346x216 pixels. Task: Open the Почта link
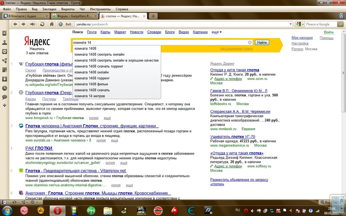point(92,32)
